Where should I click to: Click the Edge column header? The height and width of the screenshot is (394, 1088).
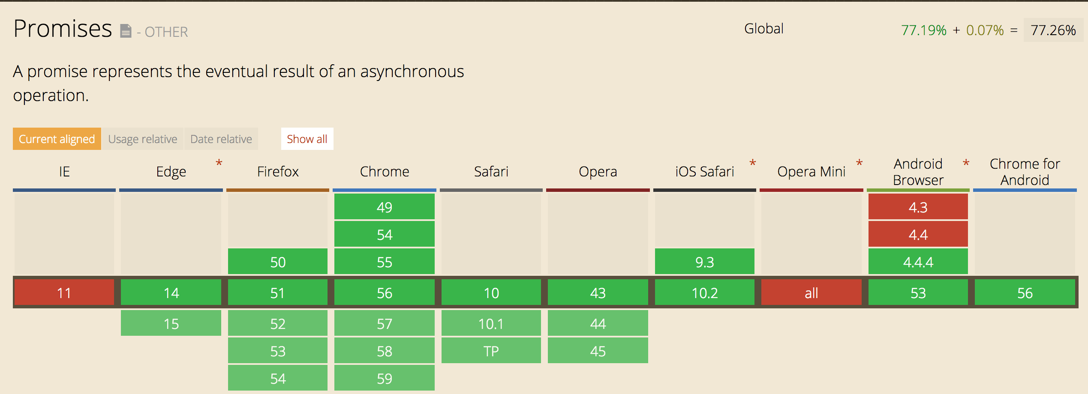pos(171,172)
